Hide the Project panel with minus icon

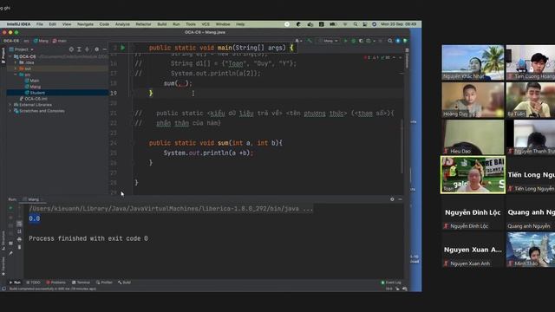click(104, 49)
